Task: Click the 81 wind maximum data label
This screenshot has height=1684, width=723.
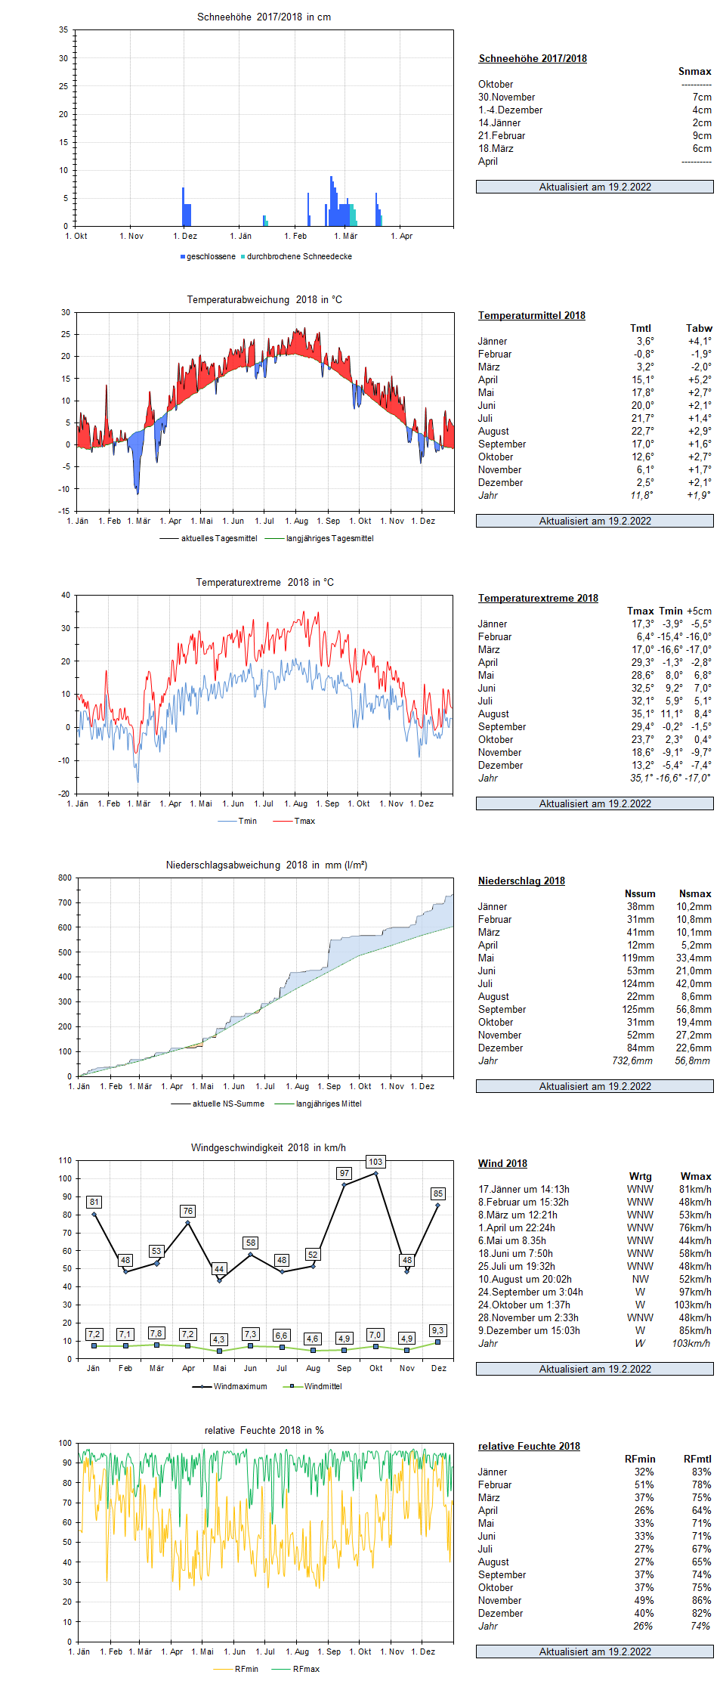Action: click(x=94, y=1202)
